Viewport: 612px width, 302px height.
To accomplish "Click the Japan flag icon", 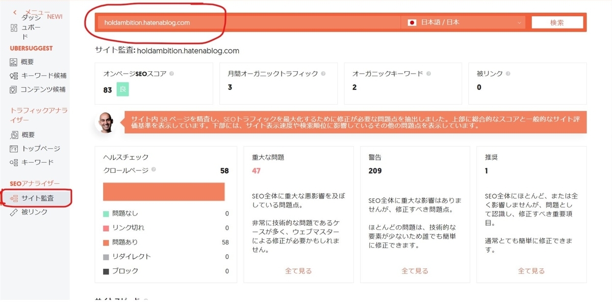I will 412,22.
